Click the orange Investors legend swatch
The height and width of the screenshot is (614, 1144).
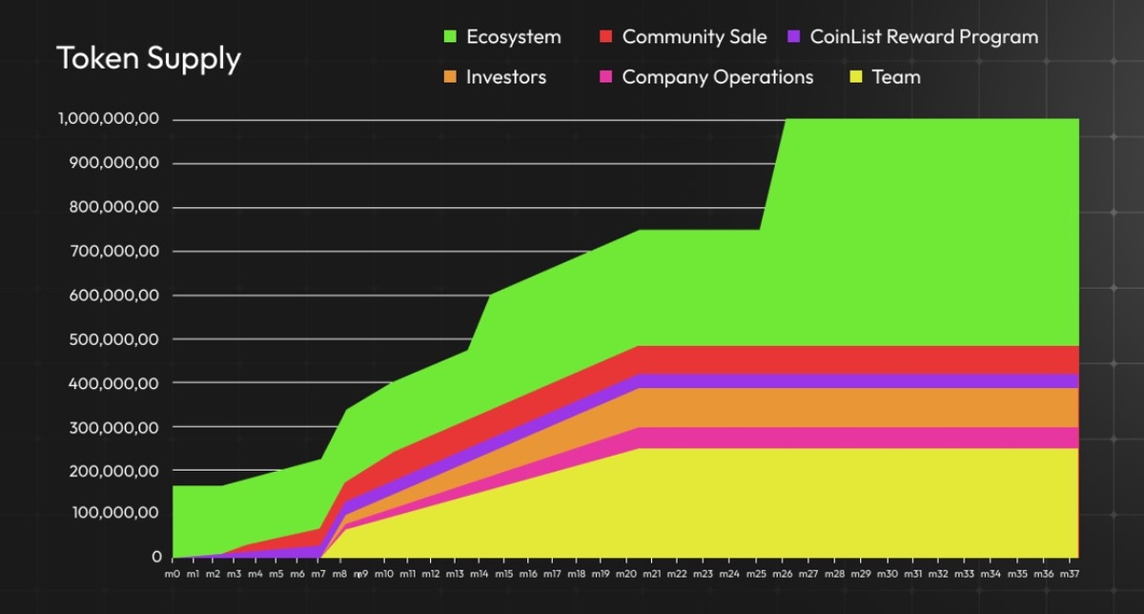pyautogui.click(x=451, y=77)
